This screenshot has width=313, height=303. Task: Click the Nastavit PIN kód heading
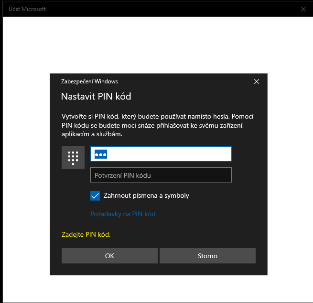point(96,97)
